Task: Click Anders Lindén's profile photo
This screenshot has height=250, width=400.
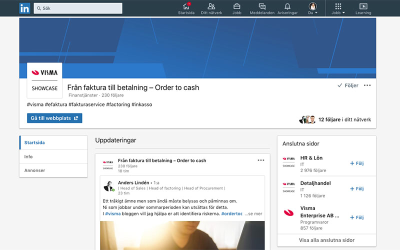Action: point(109,186)
